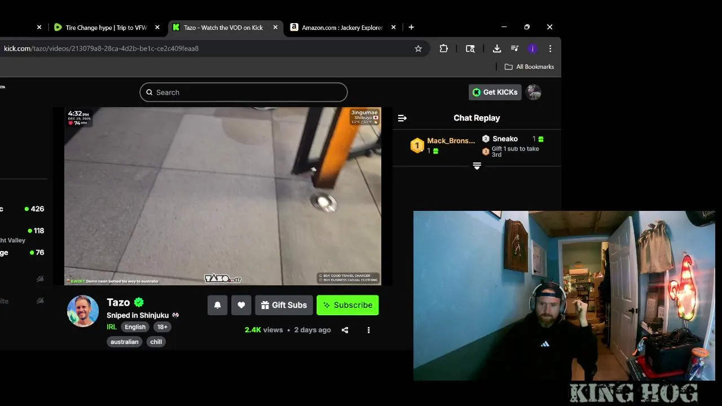Select the chill tag
Viewport: 722px width, 406px height.
click(156, 342)
